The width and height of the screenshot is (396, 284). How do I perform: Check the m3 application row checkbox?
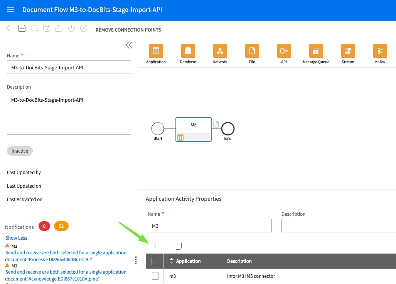click(x=155, y=276)
